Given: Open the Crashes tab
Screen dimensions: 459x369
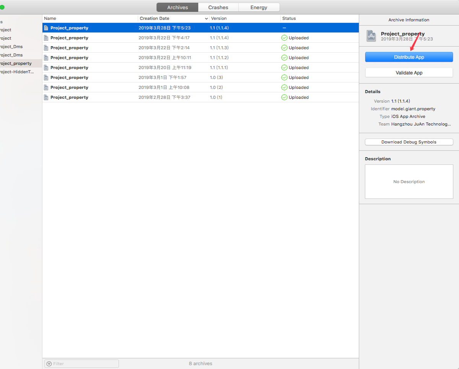Looking at the screenshot, I should 218,7.
